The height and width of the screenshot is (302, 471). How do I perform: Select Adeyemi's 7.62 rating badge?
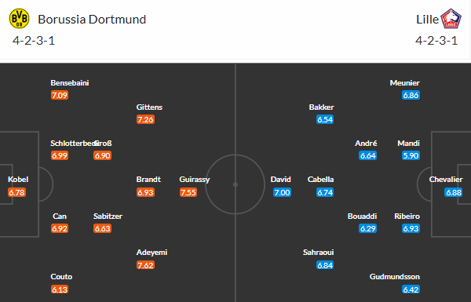tap(145, 265)
